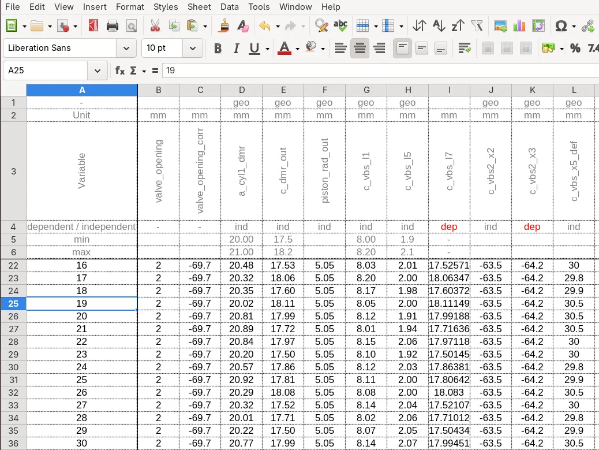Click the Sum button in formula bar
The width and height of the screenshot is (599, 450).
(134, 70)
